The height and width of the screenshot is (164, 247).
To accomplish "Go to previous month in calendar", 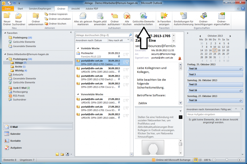I will coord(200,36).
